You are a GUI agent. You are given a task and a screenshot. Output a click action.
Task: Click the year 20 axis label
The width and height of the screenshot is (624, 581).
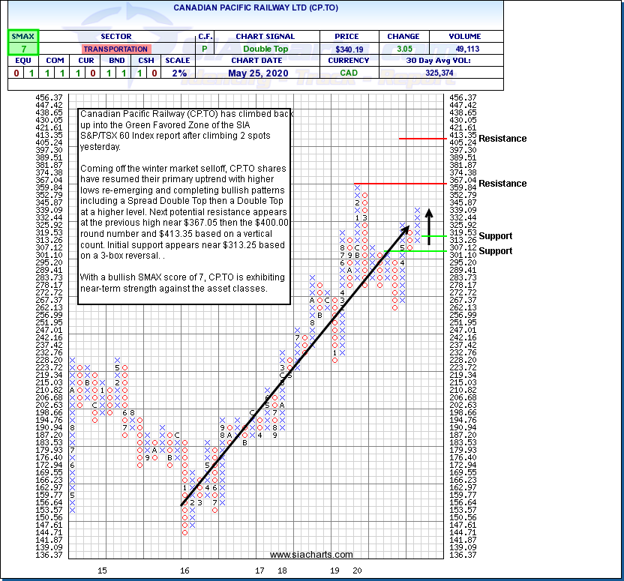(x=358, y=571)
